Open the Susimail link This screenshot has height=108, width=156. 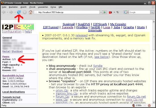click(69, 24)
